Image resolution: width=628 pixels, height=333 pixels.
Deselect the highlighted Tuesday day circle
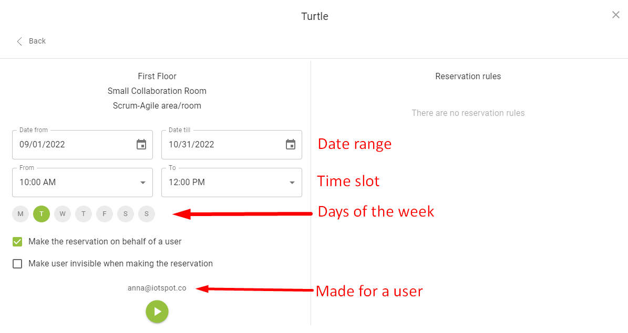click(x=41, y=214)
